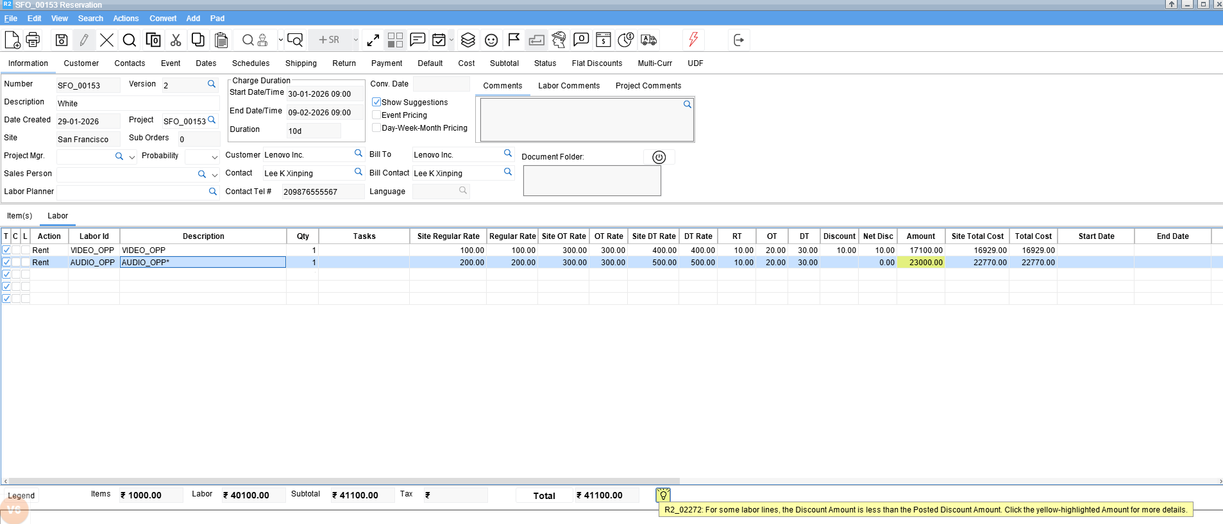Tick the Day-Week-Month Pricing checkbox
The height and width of the screenshot is (524, 1223).
tap(376, 127)
